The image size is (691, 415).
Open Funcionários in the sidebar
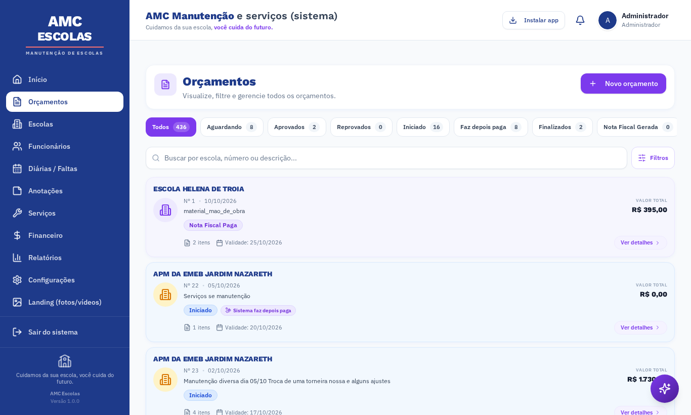65,146
